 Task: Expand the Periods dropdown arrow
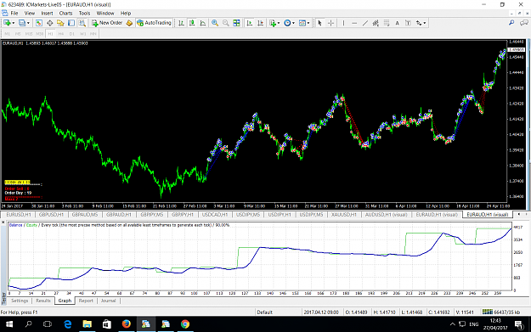[293, 23]
